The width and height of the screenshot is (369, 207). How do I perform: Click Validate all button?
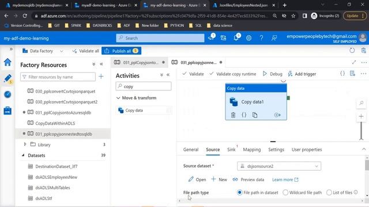click(x=86, y=51)
